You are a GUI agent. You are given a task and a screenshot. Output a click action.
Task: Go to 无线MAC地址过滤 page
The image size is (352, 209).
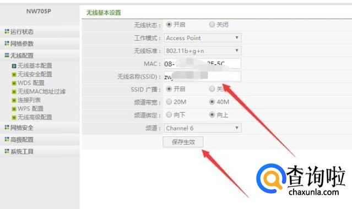tap(41, 91)
